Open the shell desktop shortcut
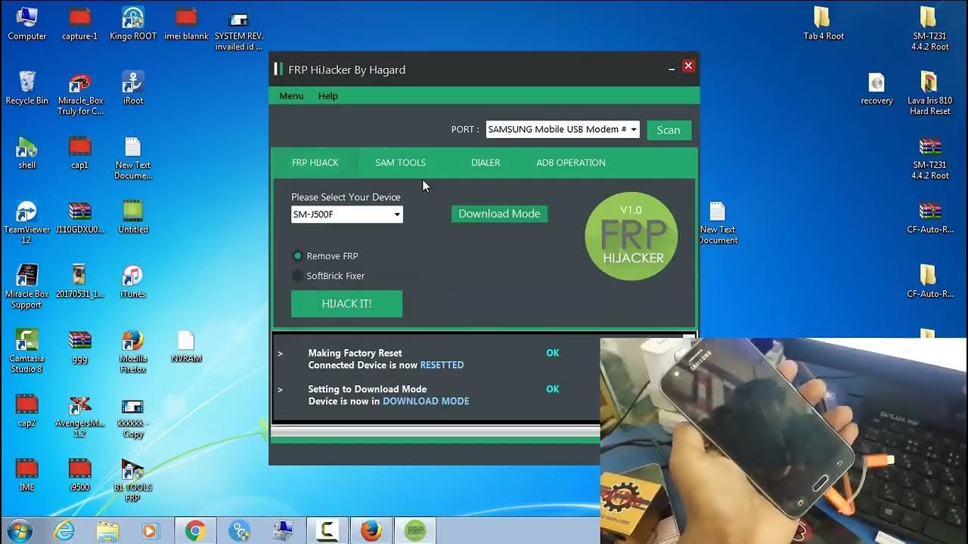This screenshot has width=968, height=544. [x=26, y=152]
